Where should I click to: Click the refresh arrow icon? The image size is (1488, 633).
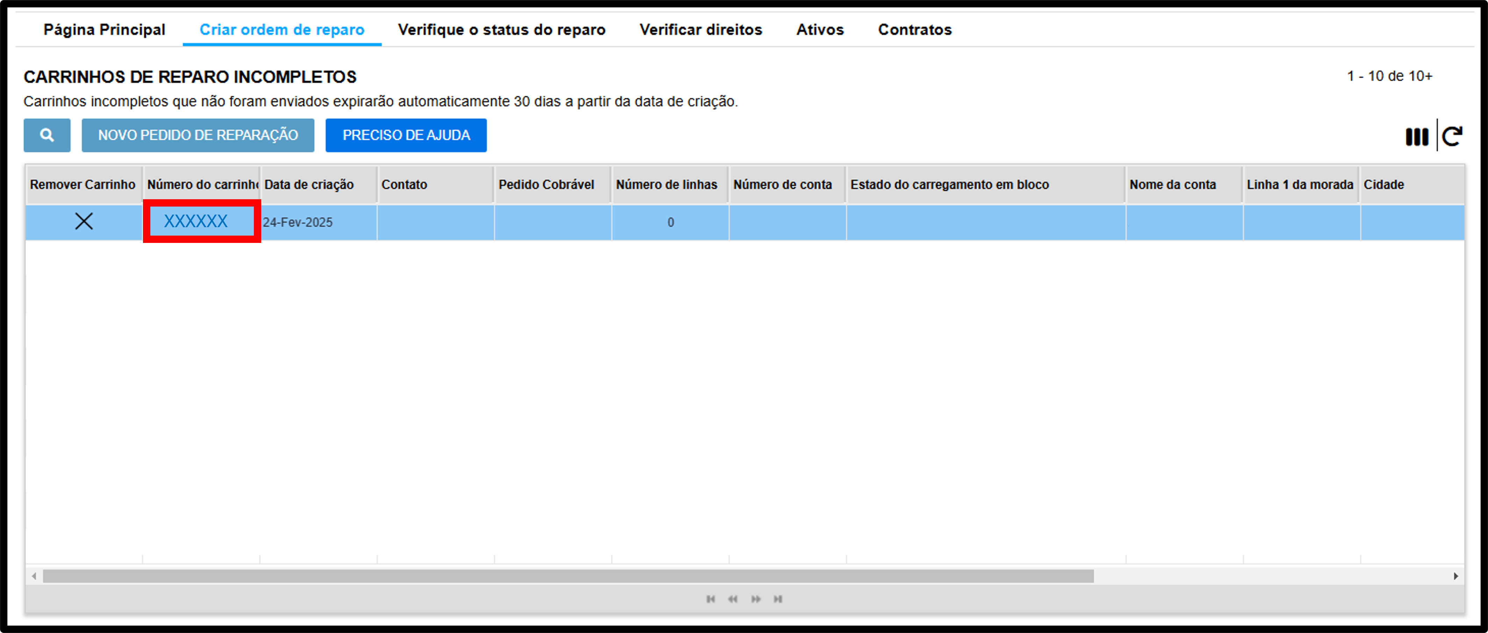(x=1452, y=136)
